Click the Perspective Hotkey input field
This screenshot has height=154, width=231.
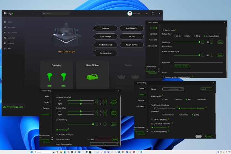[104, 139]
